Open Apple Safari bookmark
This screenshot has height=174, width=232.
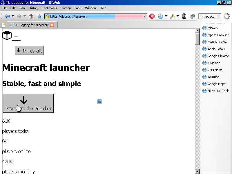pos(213,49)
